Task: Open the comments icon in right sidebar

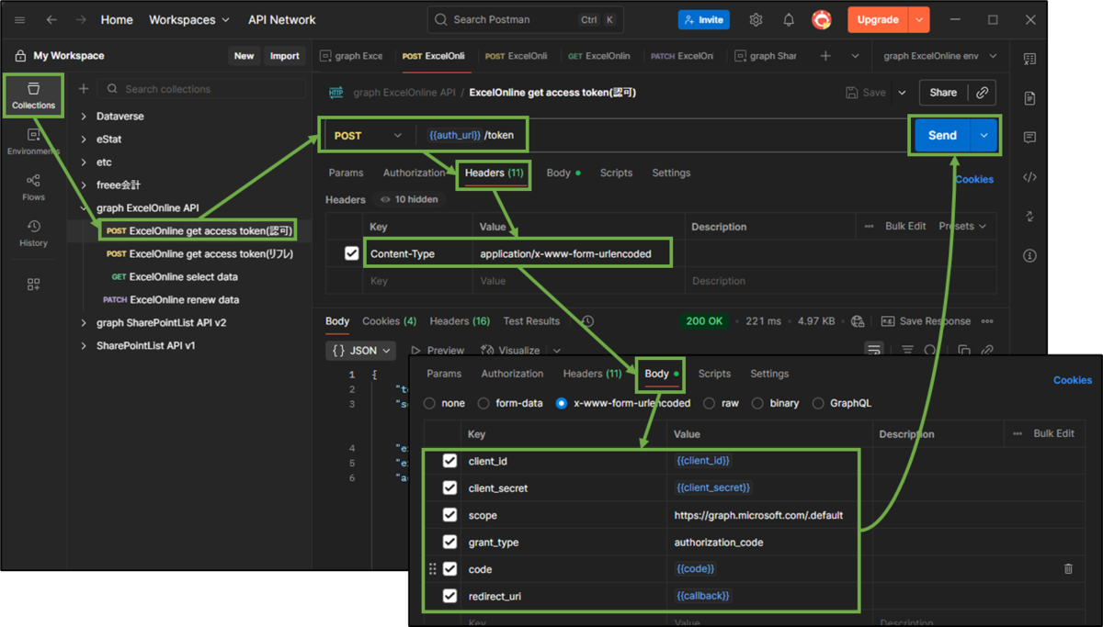Action: (x=1029, y=138)
